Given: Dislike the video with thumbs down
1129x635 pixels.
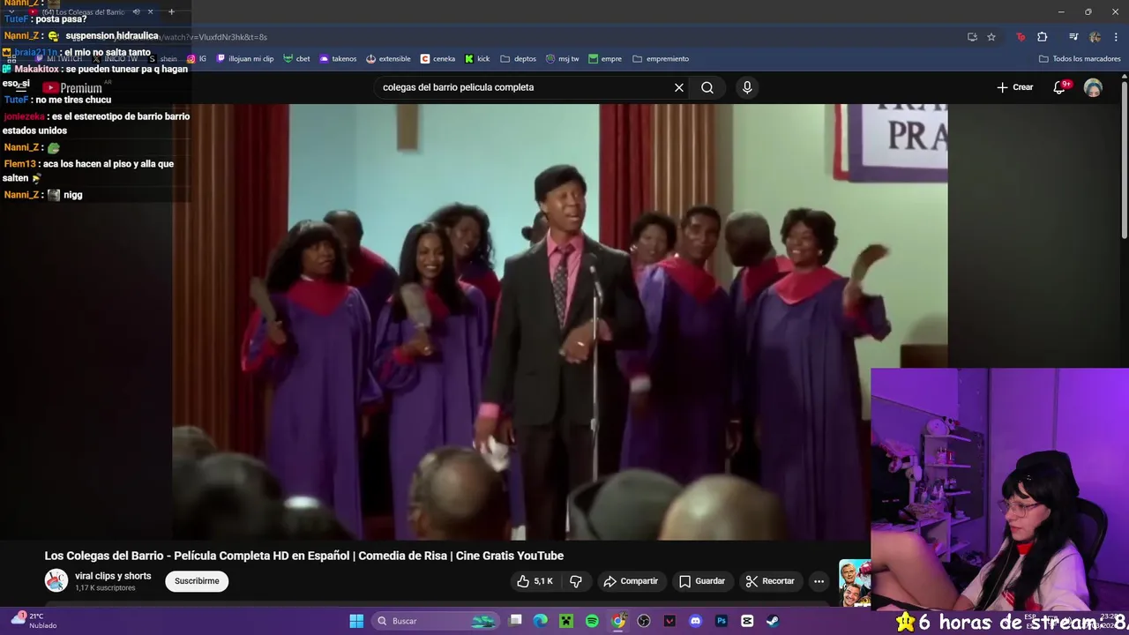Looking at the screenshot, I should pyautogui.click(x=576, y=581).
